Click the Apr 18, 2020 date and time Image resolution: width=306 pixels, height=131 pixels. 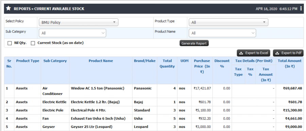276,9
